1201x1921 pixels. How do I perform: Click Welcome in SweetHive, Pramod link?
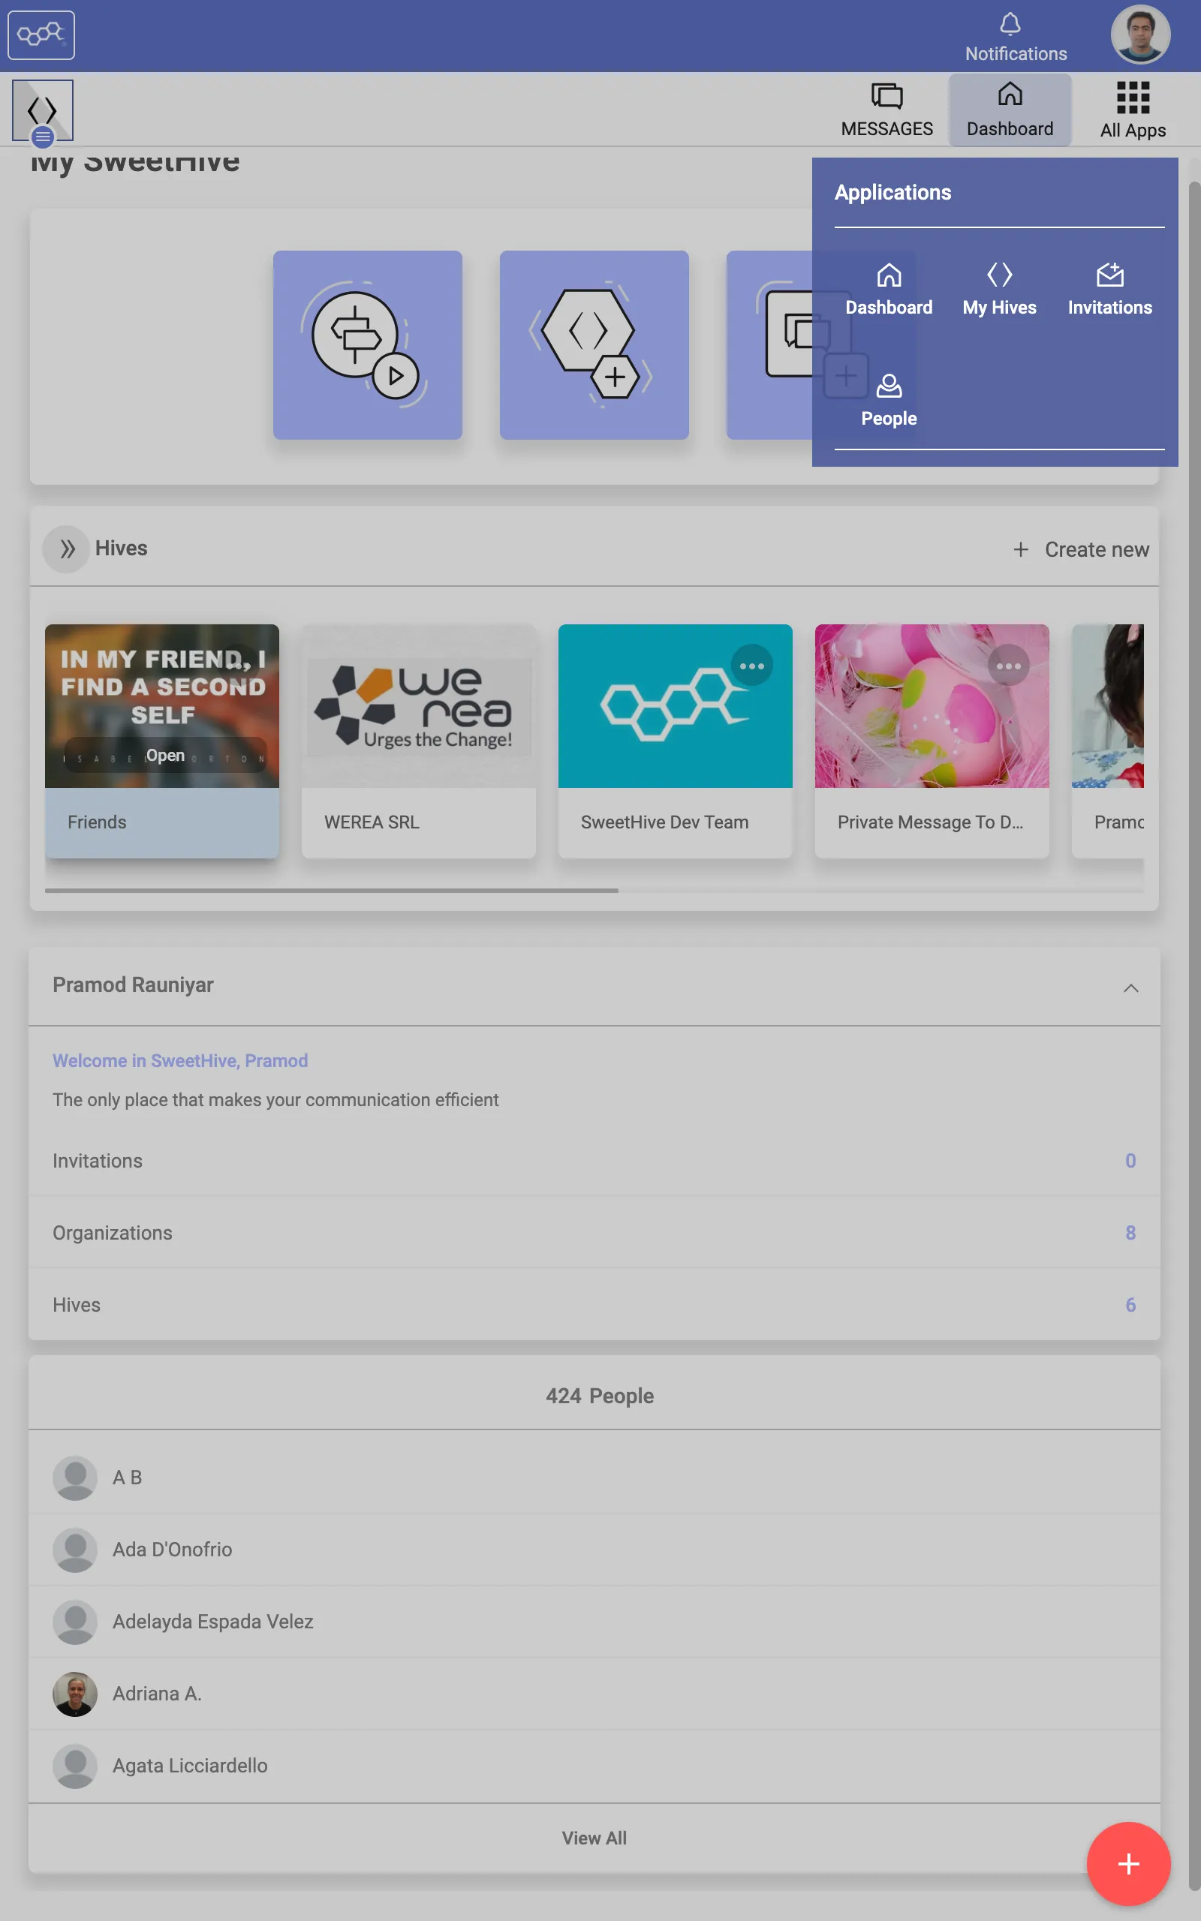coord(180,1060)
